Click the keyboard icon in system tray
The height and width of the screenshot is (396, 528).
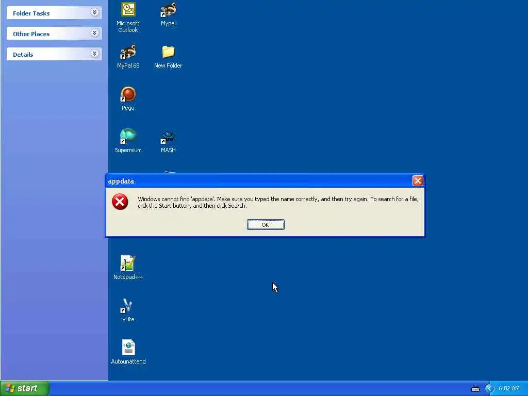coord(475,389)
